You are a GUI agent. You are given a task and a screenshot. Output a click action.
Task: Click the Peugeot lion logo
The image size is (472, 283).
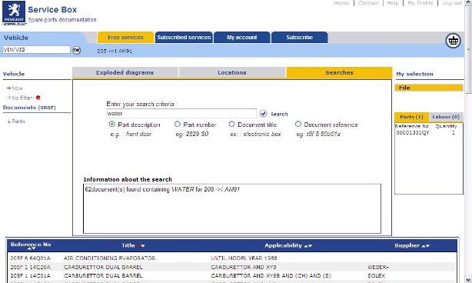(14, 13)
